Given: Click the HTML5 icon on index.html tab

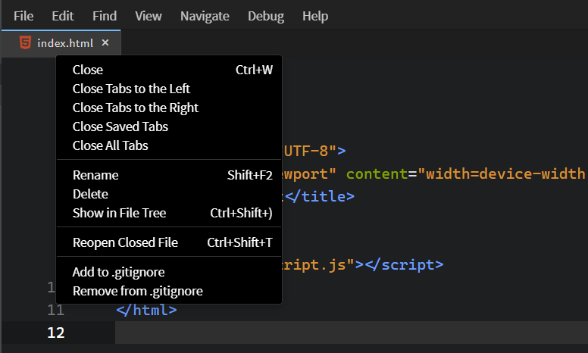Looking at the screenshot, I should coord(26,42).
